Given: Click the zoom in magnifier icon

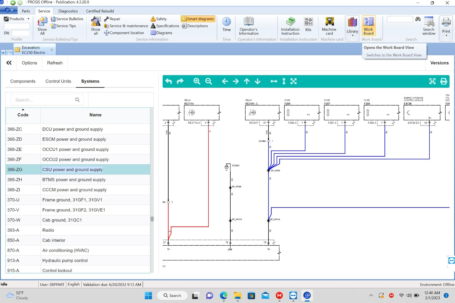Looking at the screenshot, I should click(197, 81).
